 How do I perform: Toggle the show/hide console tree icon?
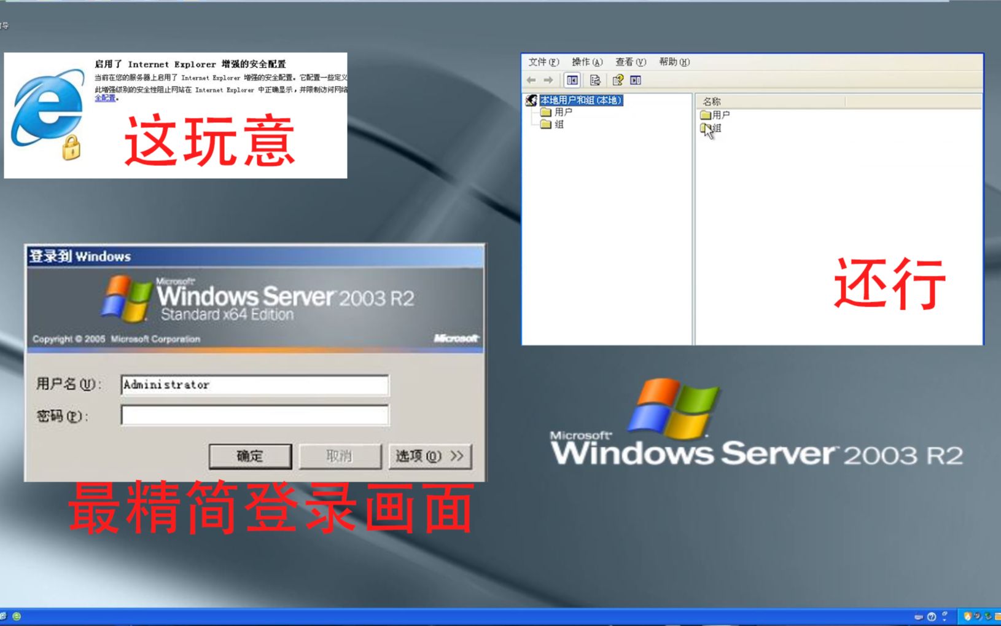pos(572,80)
